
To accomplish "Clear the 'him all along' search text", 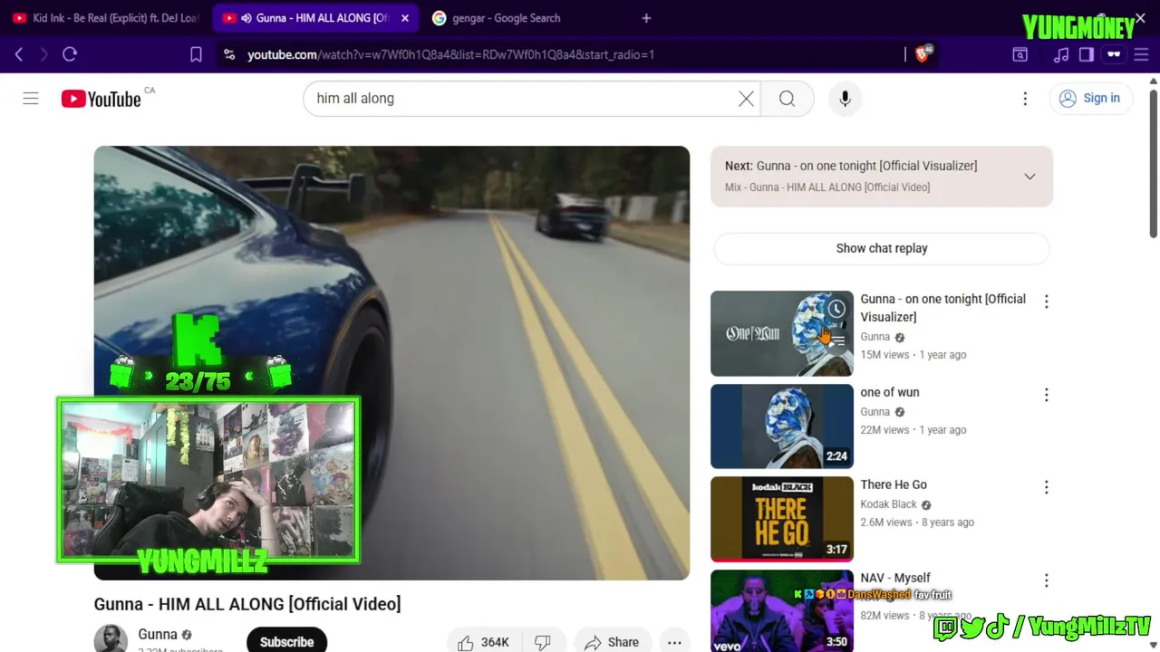I will 746,99.
